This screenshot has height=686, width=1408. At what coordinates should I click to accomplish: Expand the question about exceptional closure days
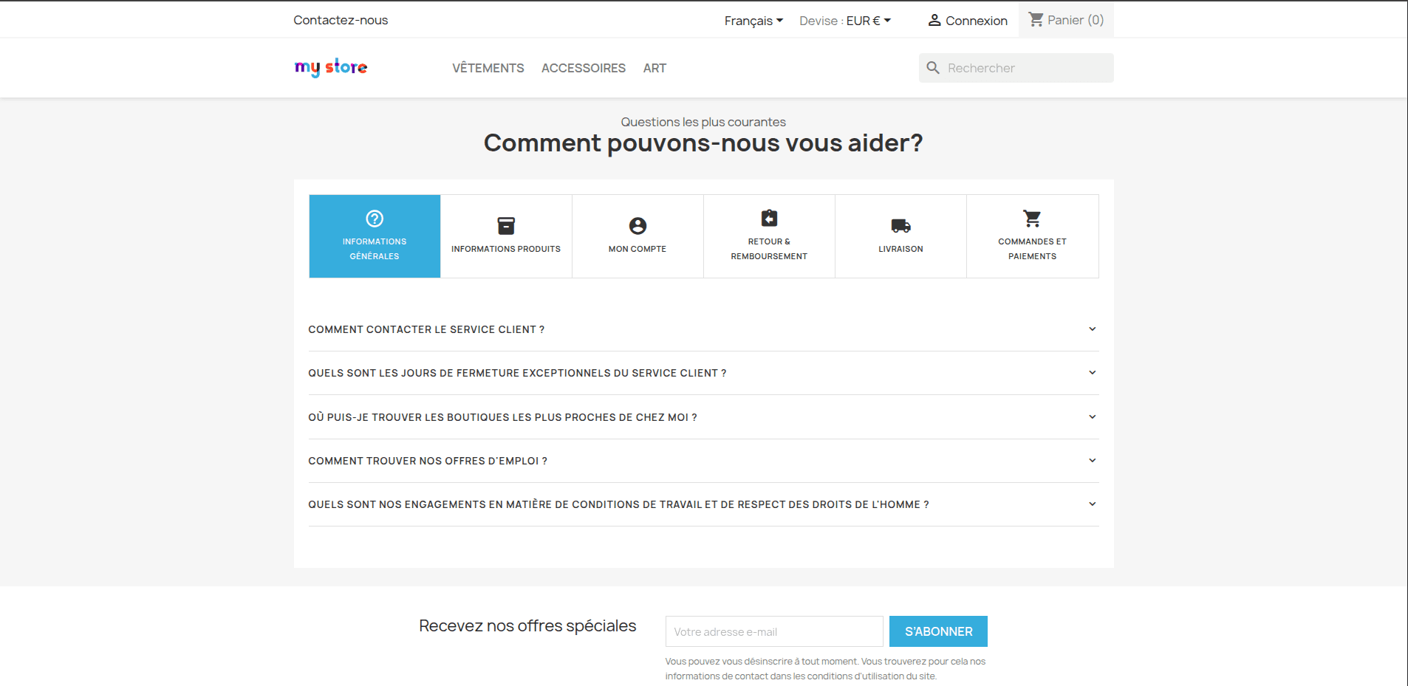703,373
